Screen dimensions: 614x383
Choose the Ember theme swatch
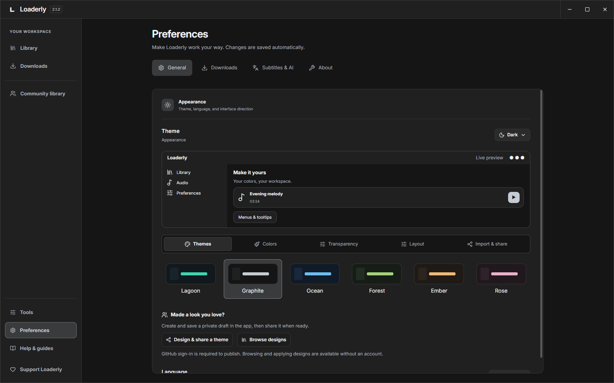coord(439,279)
